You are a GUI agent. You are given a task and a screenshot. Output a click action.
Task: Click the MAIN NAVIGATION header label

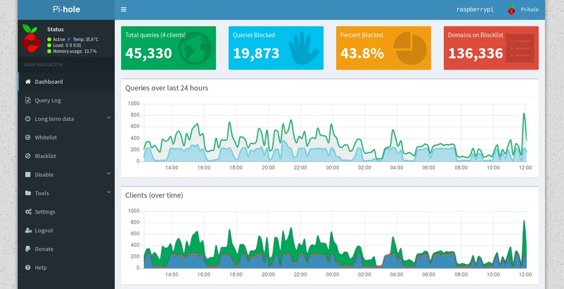pos(43,65)
